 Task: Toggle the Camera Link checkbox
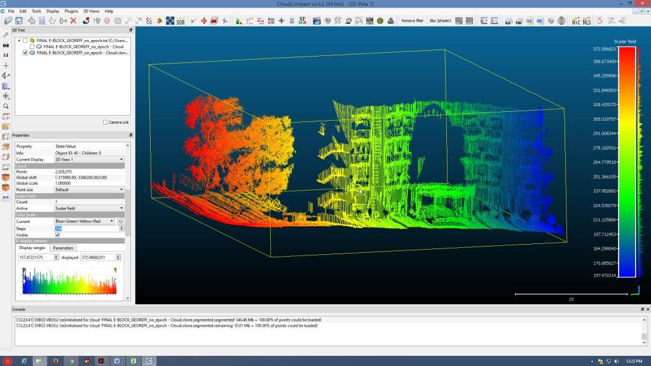105,122
